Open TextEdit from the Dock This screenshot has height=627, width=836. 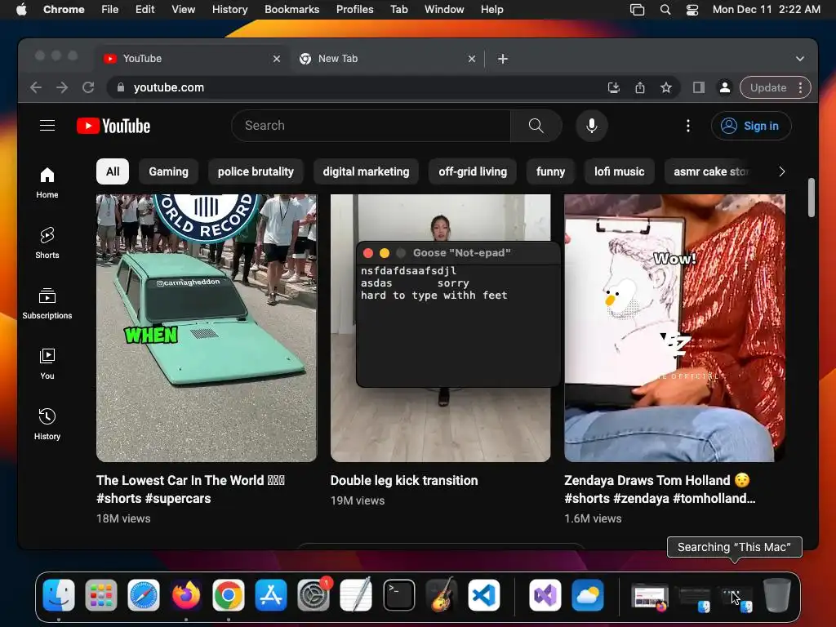click(x=356, y=594)
